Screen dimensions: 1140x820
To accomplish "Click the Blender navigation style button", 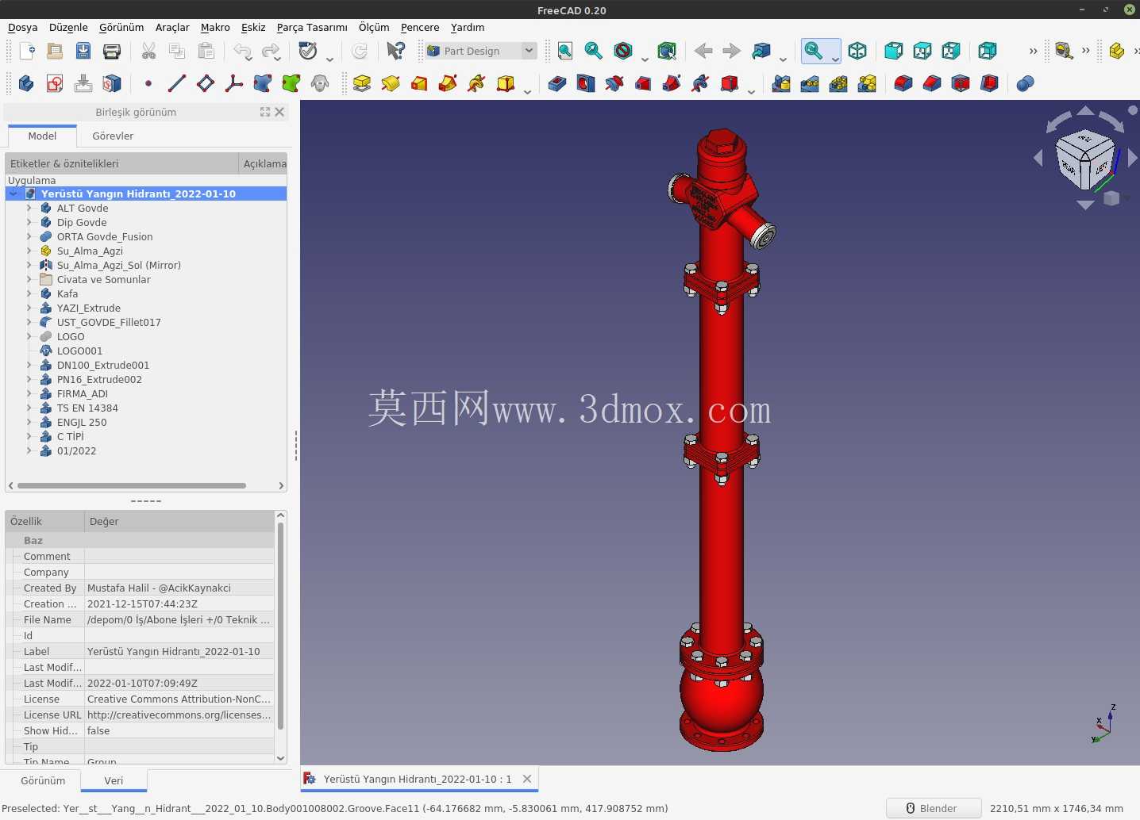I will tap(934, 808).
